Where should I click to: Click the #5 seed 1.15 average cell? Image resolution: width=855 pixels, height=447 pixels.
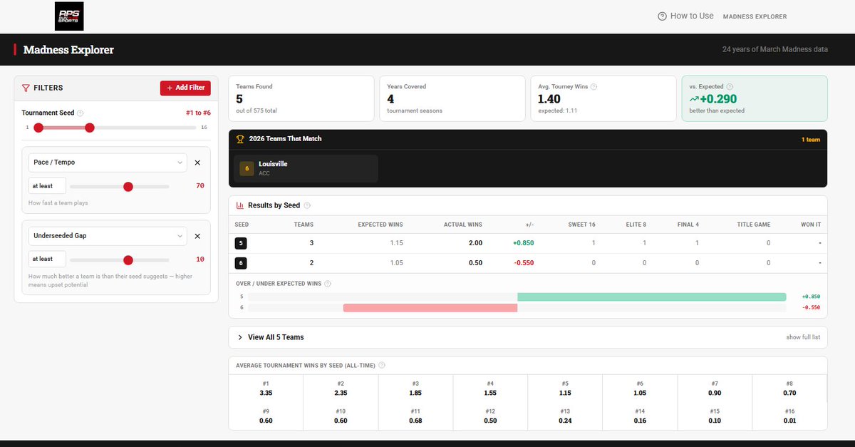point(565,389)
